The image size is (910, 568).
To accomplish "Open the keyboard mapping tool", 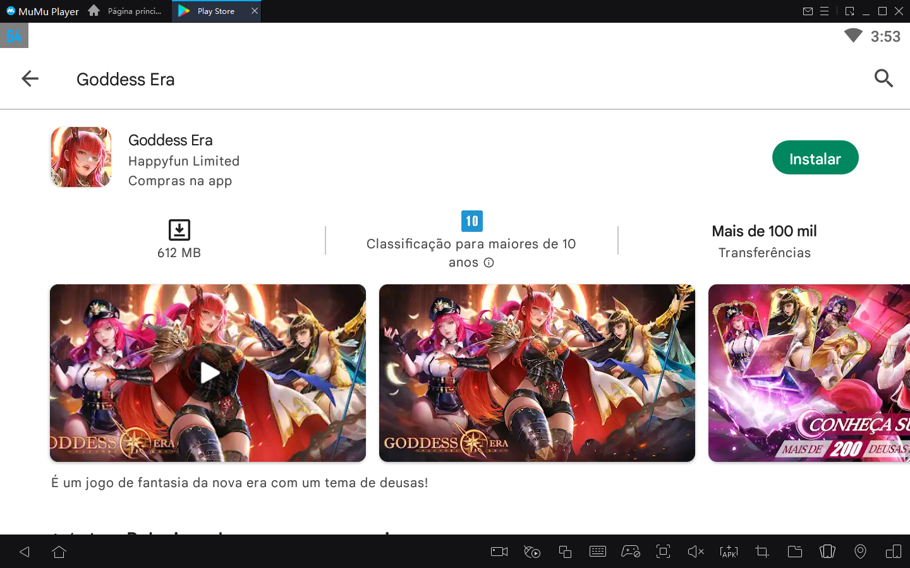I will (x=598, y=552).
